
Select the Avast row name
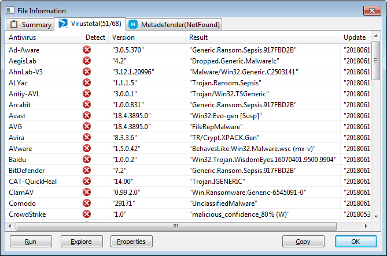17,115
